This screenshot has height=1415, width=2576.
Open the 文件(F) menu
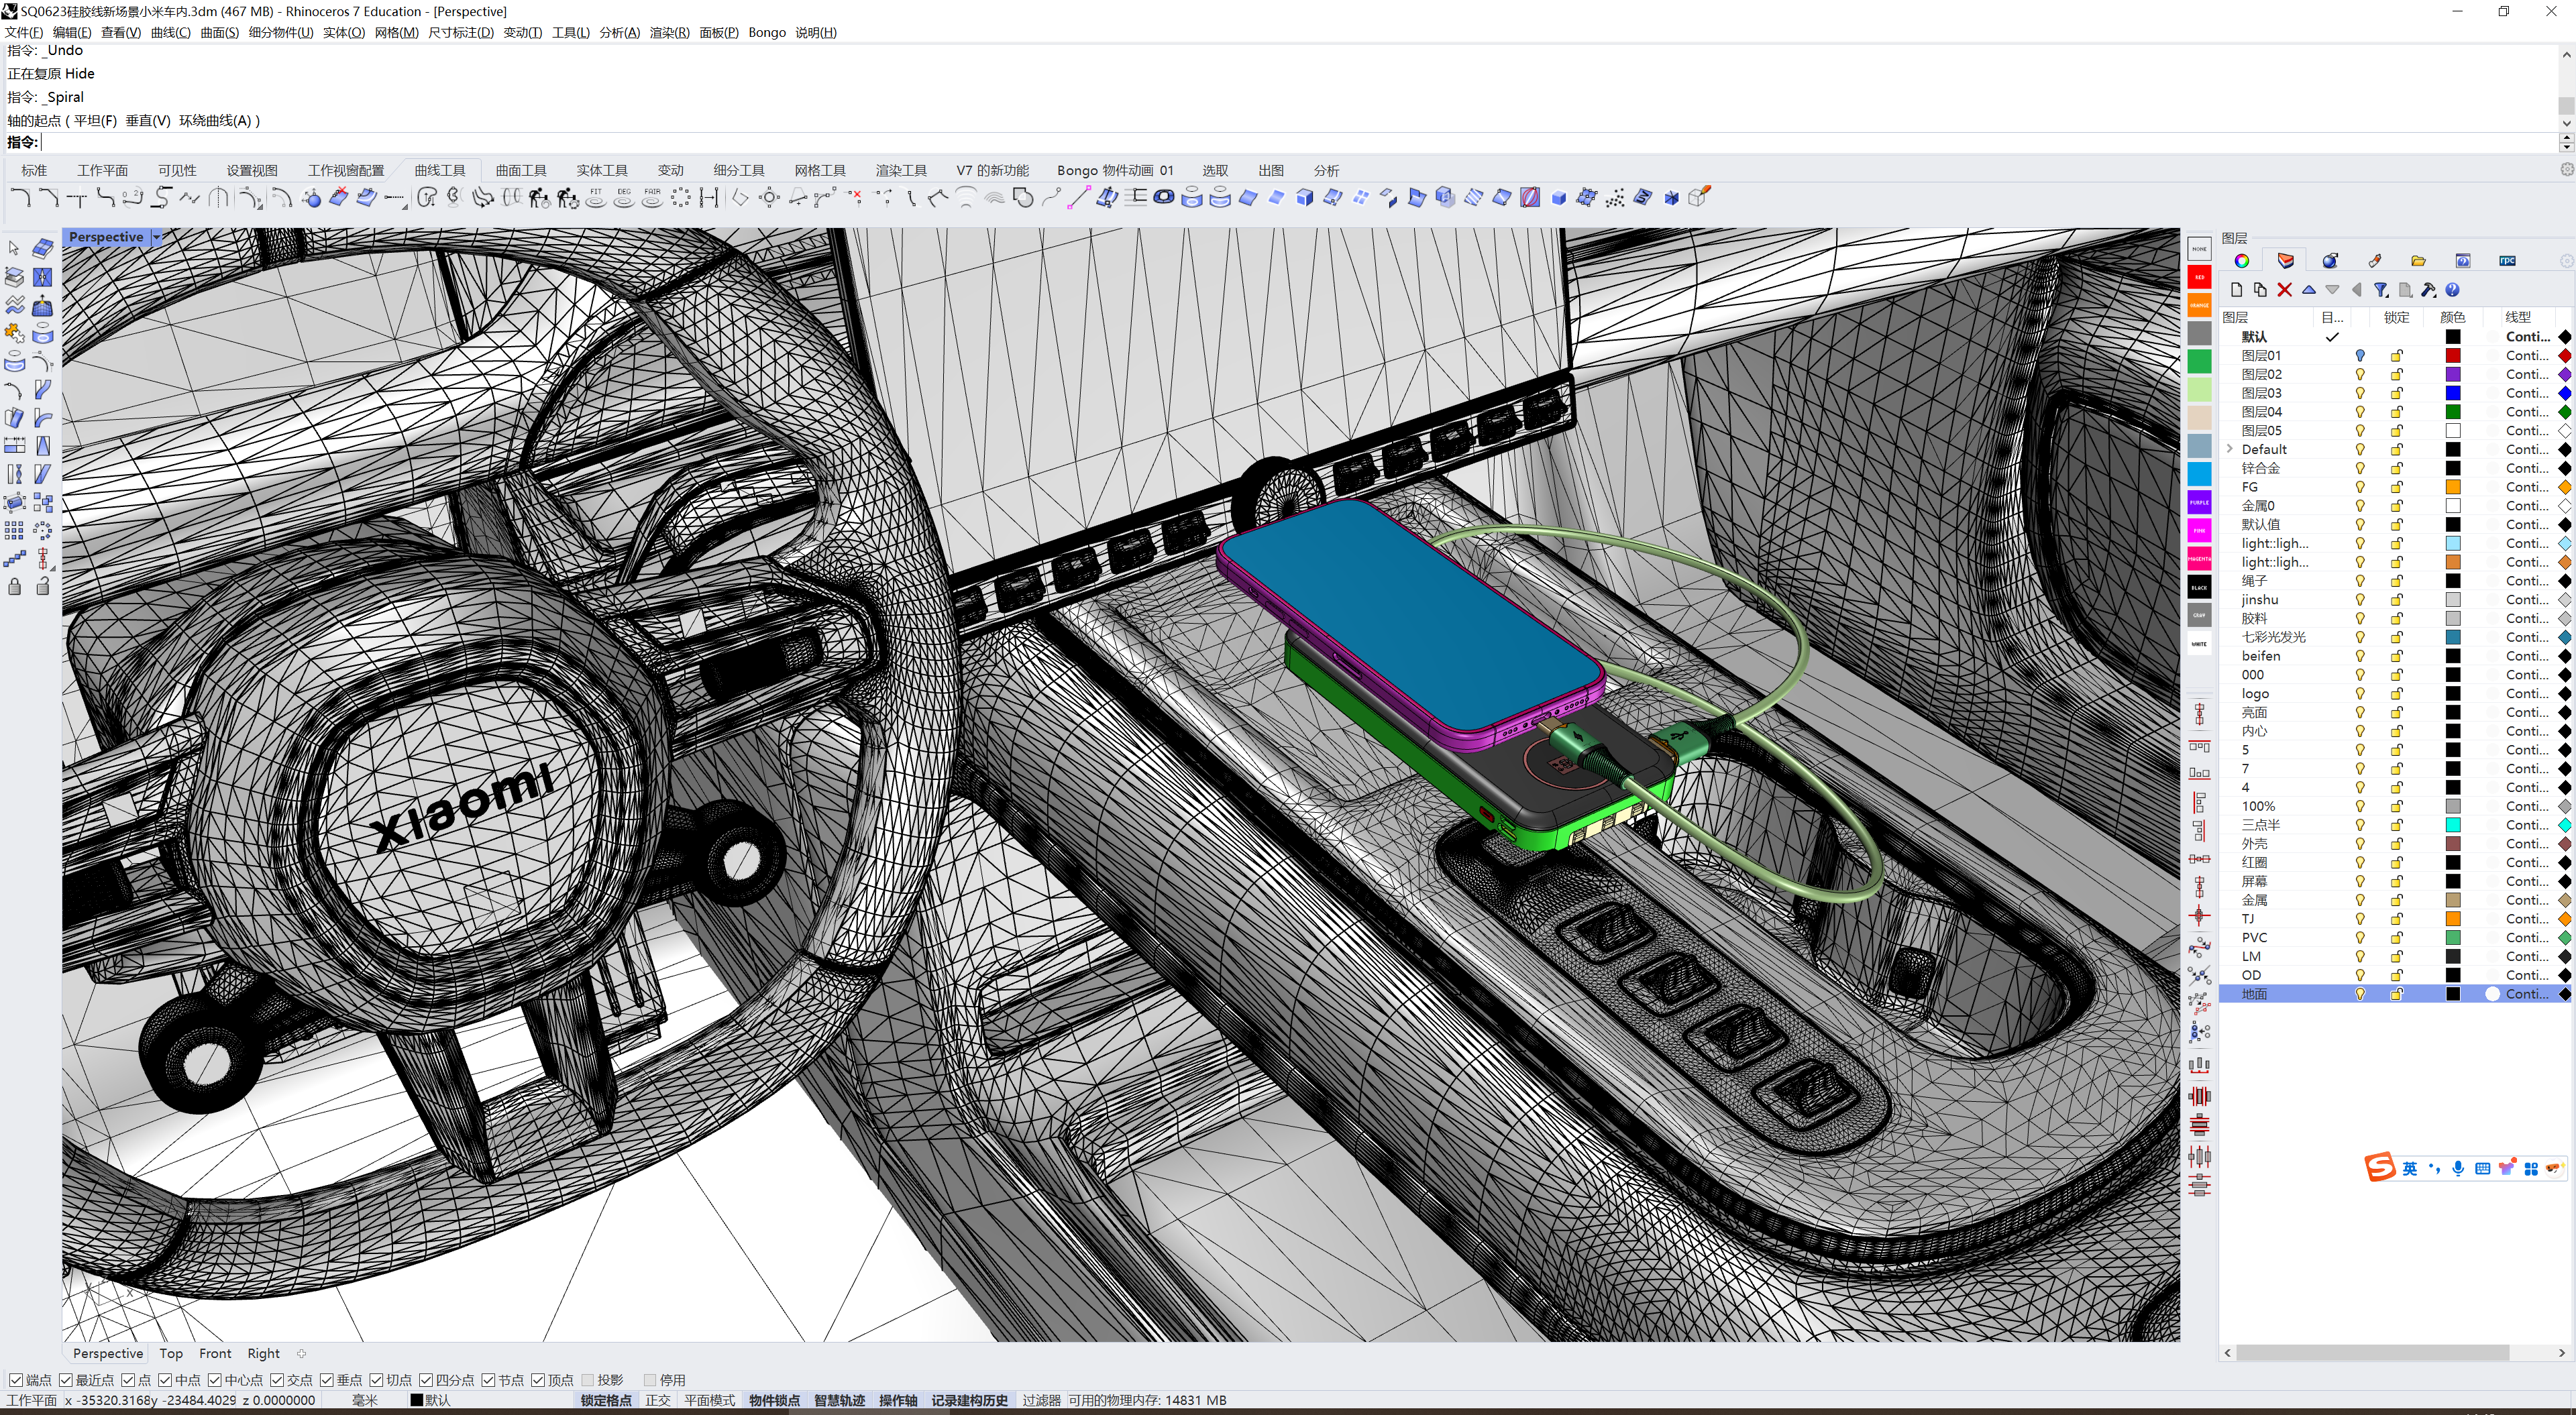(22, 32)
